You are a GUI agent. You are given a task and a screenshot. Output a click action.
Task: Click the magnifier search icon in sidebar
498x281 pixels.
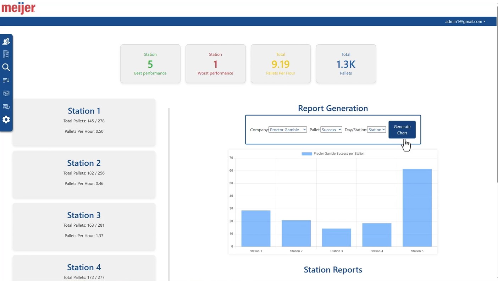click(x=6, y=67)
